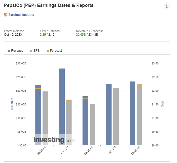Click the Latest Release label

(x=14, y=31)
